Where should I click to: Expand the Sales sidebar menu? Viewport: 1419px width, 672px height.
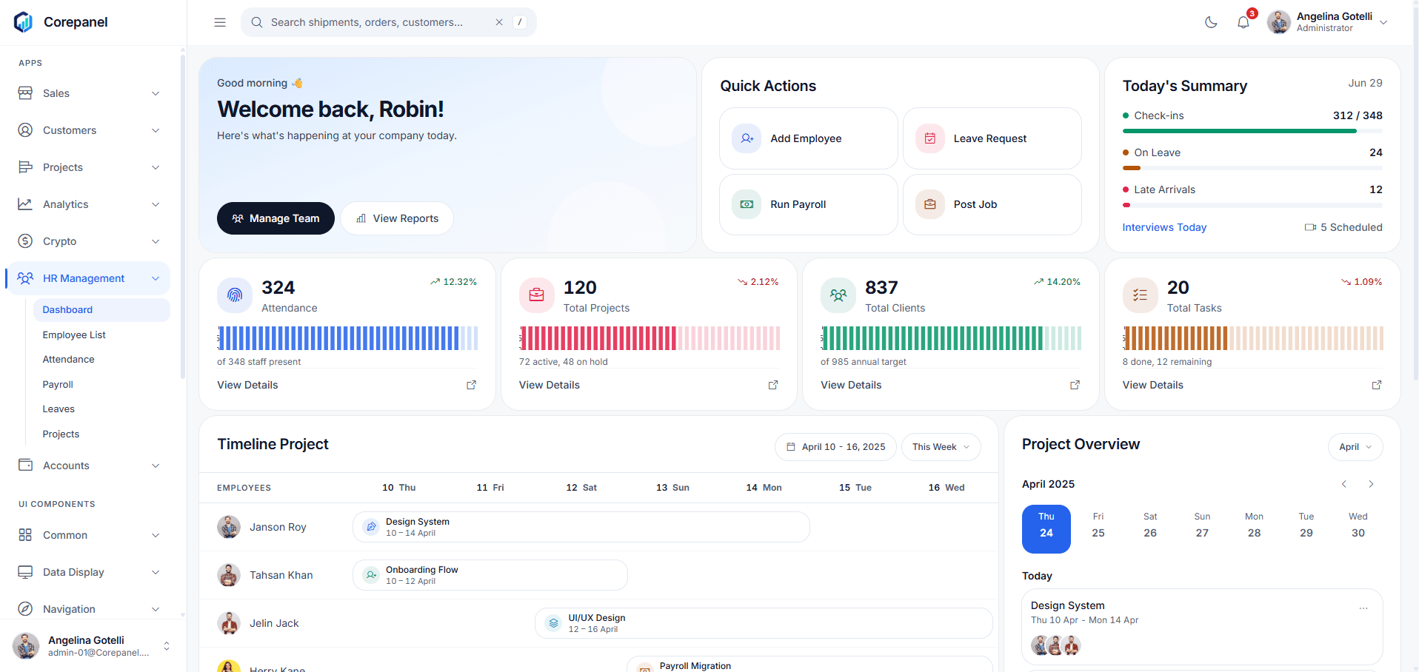[x=88, y=93]
